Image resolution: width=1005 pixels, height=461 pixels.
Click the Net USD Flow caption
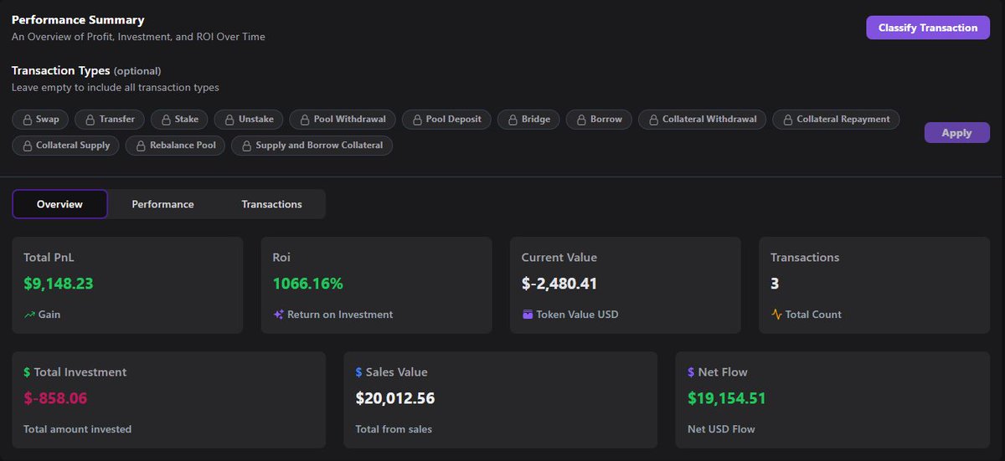(721, 429)
